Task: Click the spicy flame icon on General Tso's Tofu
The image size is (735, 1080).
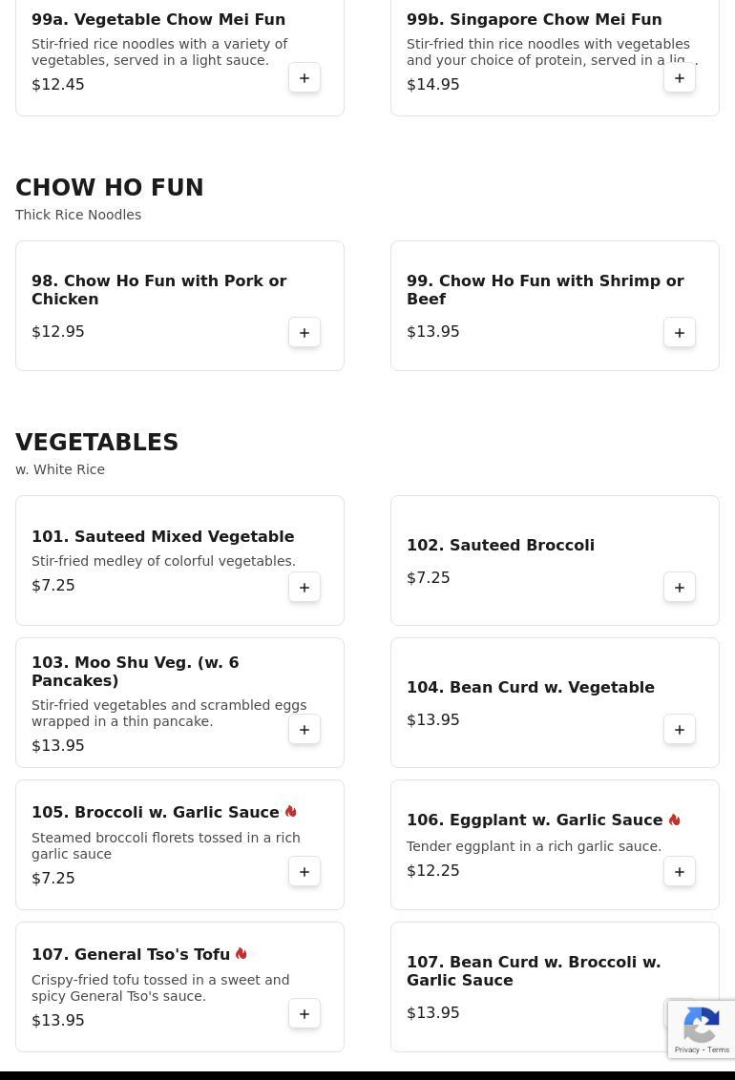Action: tap(241, 954)
